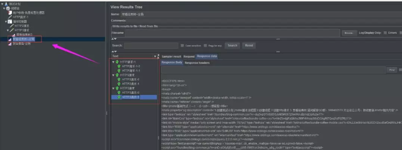This screenshot has width=402, height=150.
Task: Select the Response data tab
Action: 207,56
